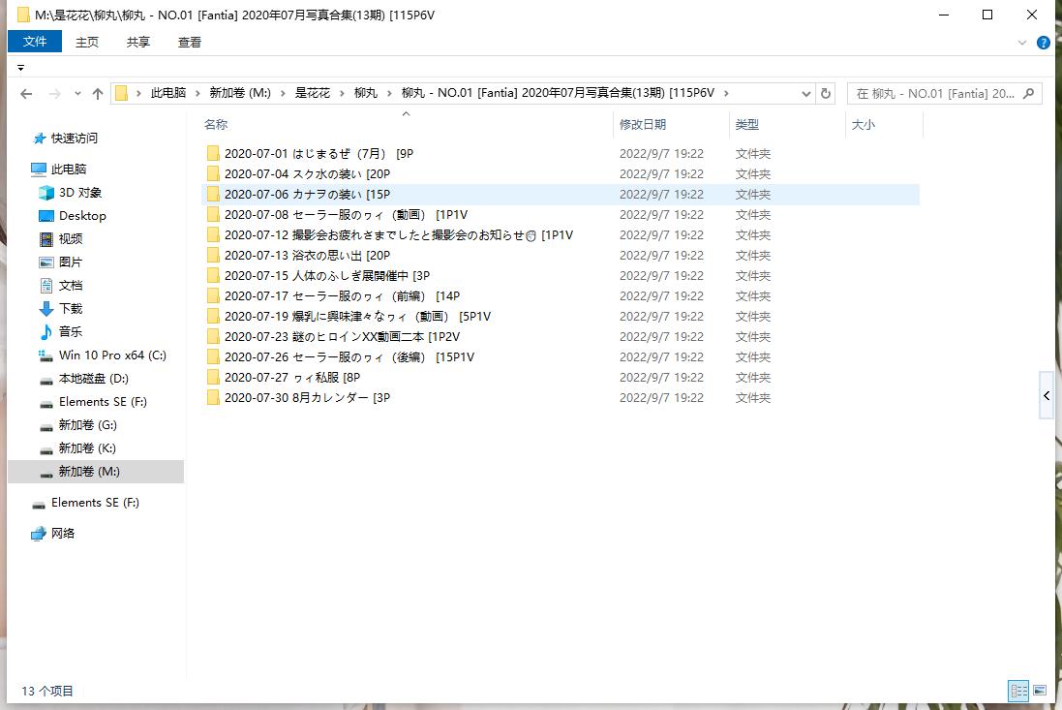Click the Up directory arrow

tap(98, 94)
